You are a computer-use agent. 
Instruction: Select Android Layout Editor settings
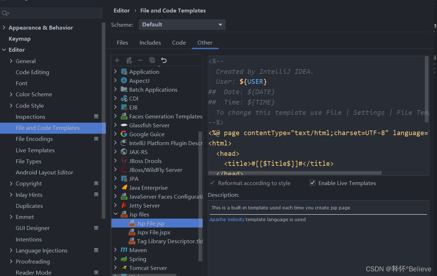44,172
